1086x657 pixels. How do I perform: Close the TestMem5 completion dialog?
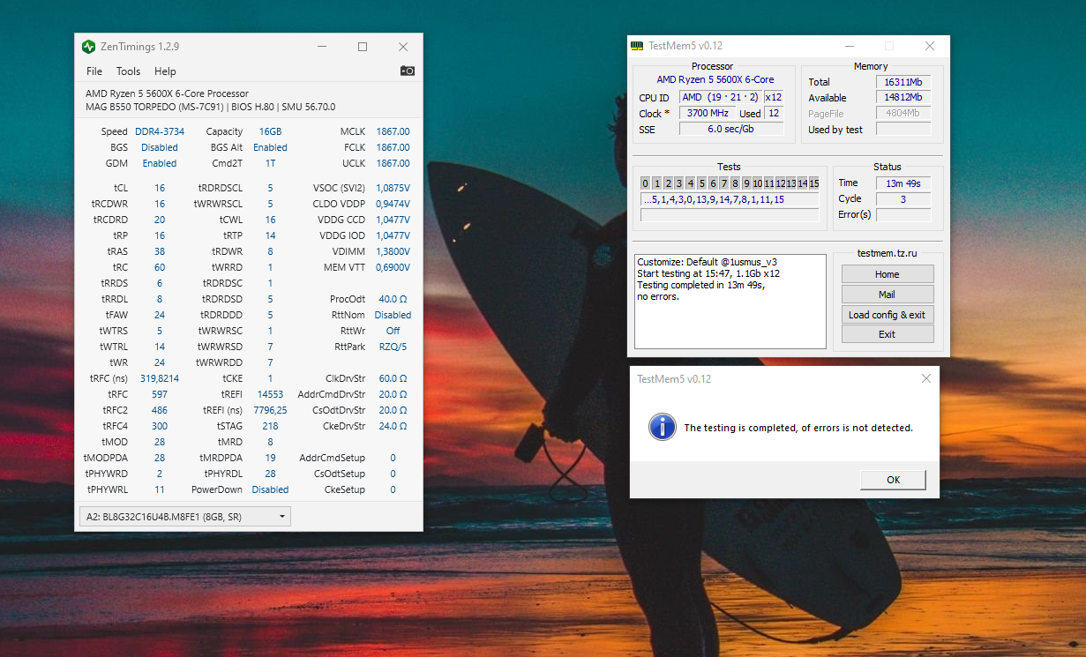click(926, 378)
